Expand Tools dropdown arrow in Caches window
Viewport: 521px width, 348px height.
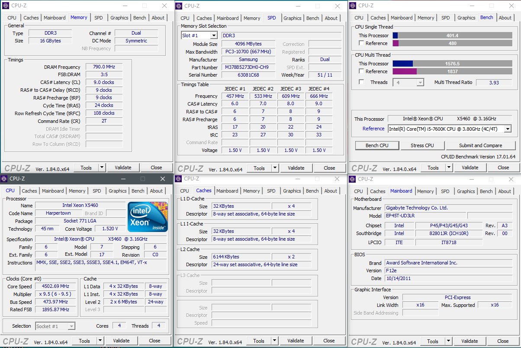click(275, 341)
